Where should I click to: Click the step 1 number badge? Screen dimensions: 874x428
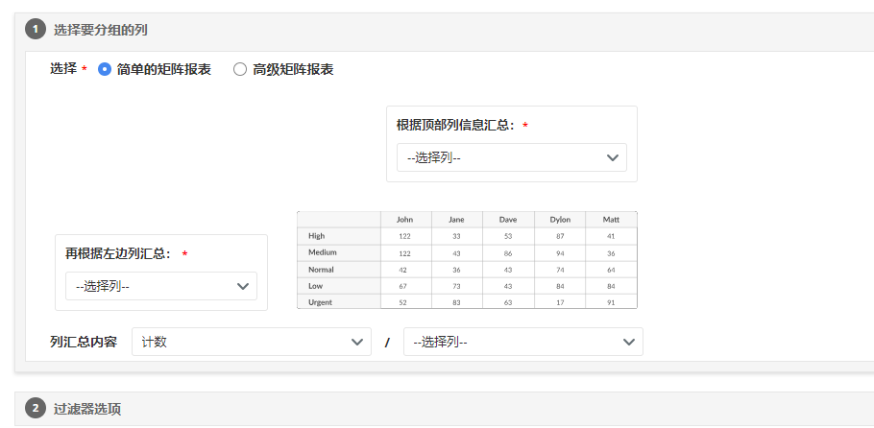(36, 30)
